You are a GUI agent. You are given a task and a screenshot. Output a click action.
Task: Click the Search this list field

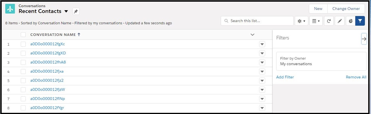tap(260, 21)
